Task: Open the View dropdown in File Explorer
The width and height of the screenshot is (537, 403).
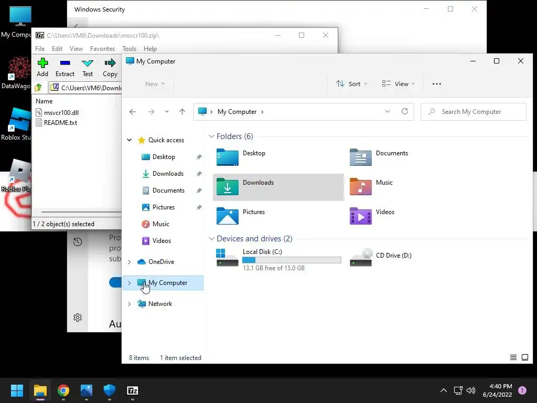Action: pyautogui.click(x=399, y=83)
